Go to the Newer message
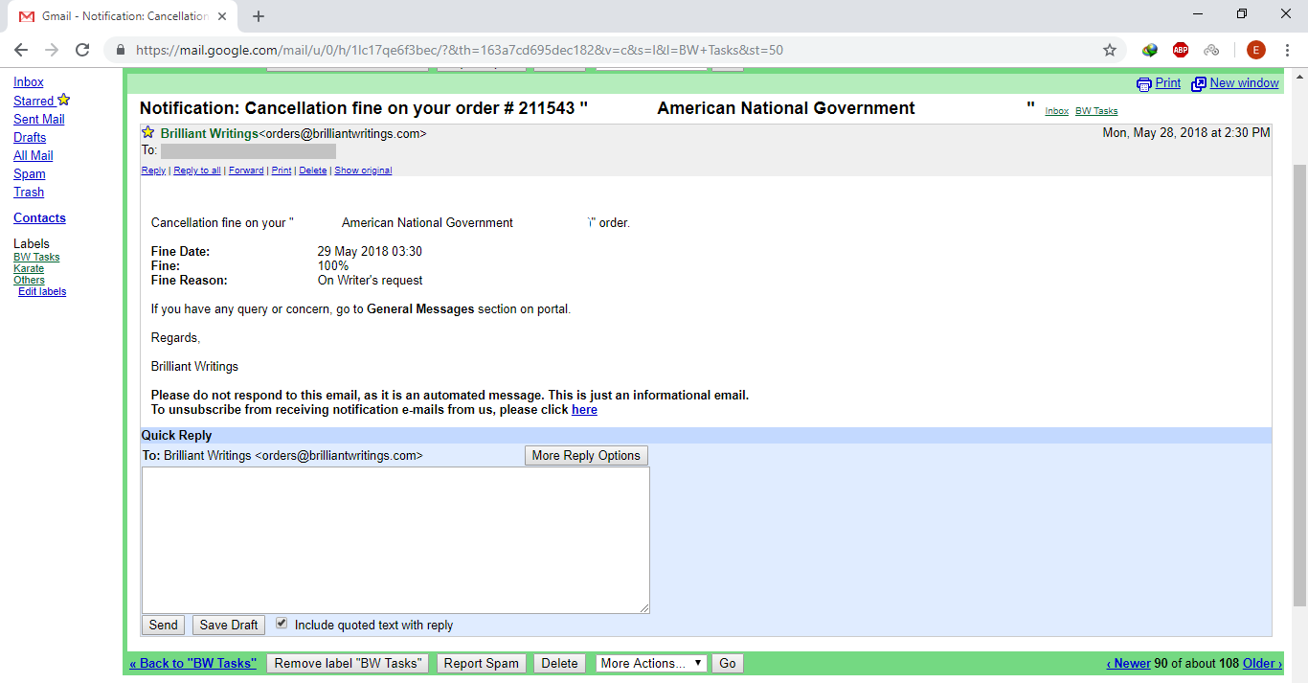This screenshot has height=683, width=1308. pyautogui.click(x=1129, y=663)
